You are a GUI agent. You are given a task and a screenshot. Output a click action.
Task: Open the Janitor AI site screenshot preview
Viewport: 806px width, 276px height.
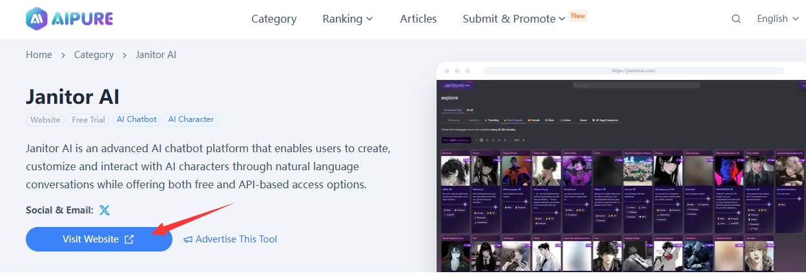click(621, 168)
